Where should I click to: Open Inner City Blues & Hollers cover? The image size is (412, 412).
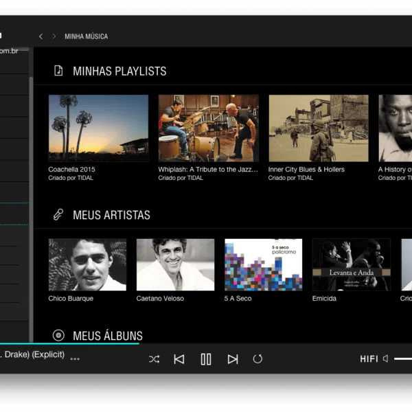(x=319, y=128)
